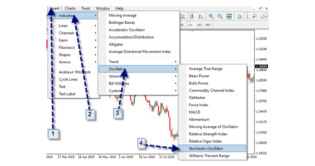Screen dimensions: 315x166
Task: Click the zoom in magnifier icon
Action: click(x=211, y=16)
